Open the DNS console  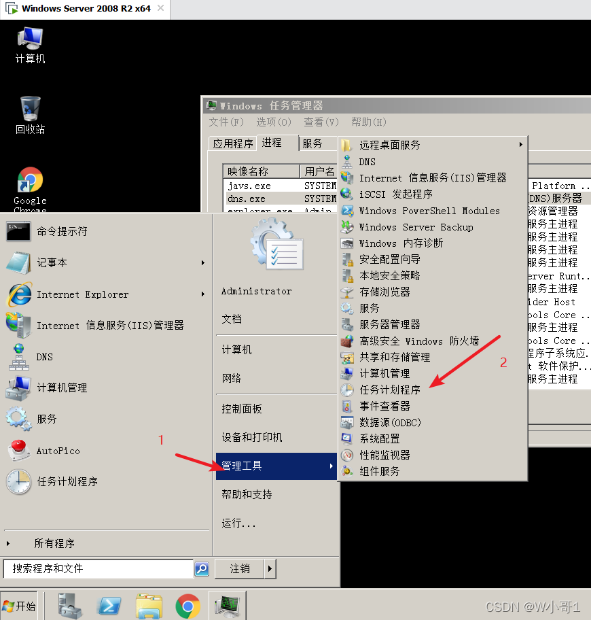[43, 356]
